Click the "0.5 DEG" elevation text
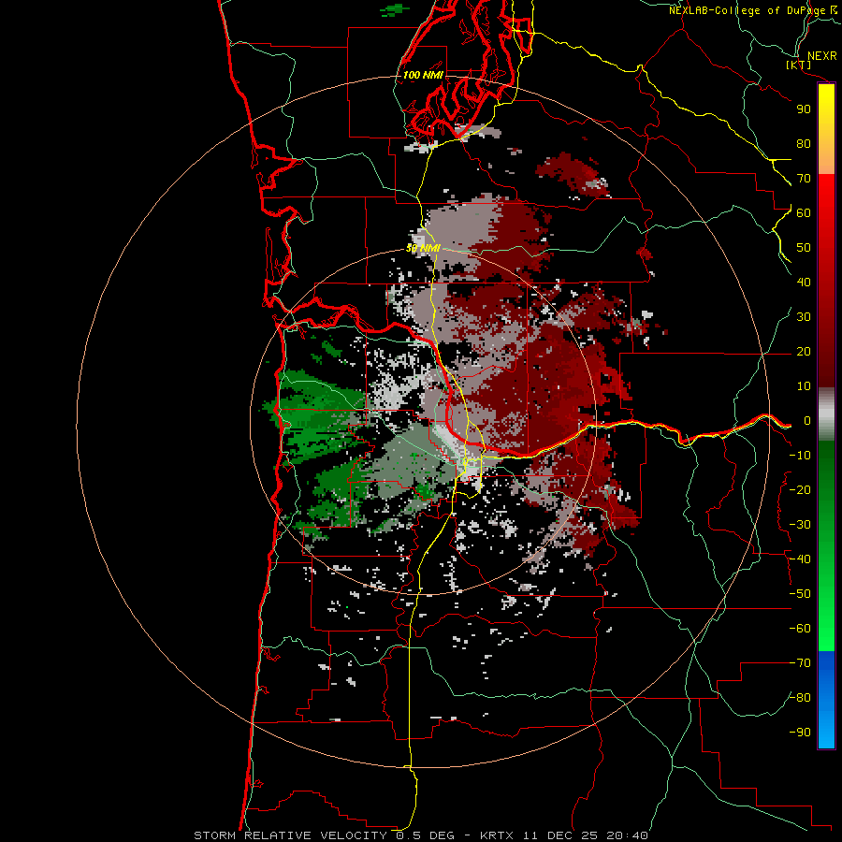This screenshot has width=842, height=842. tap(426, 835)
